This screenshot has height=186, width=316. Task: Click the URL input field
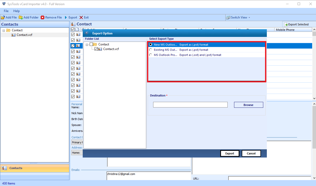click(270, 178)
